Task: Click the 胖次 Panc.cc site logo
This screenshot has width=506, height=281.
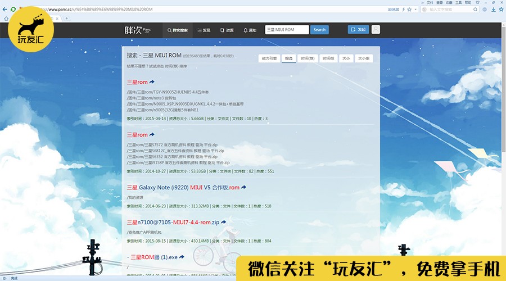Action: pyautogui.click(x=138, y=30)
